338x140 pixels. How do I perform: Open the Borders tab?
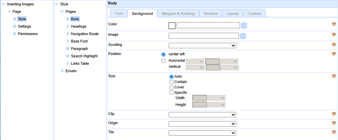(211, 13)
